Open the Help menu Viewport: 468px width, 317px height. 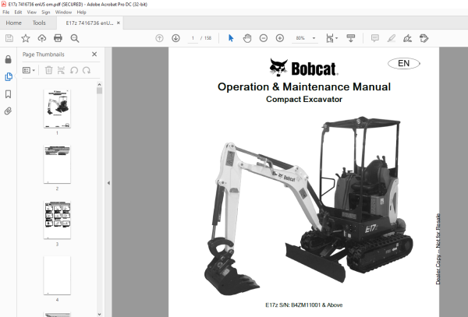point(81,12)
